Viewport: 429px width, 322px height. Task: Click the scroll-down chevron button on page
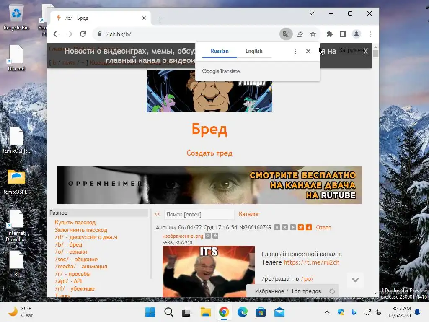click(355, 280)
